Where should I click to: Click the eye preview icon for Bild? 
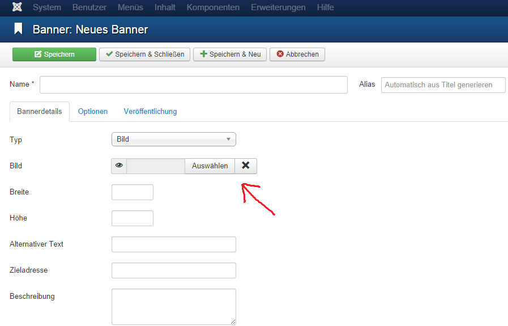(x=119, y=166)
